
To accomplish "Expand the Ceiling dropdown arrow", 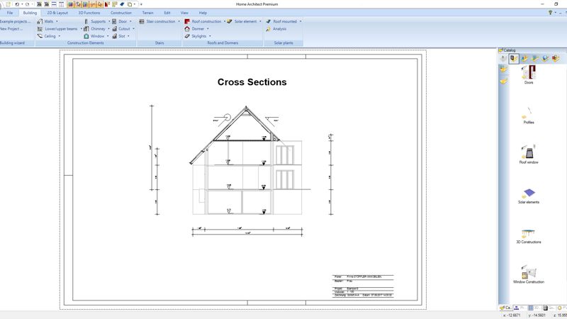I will click(x=60, y=36).
